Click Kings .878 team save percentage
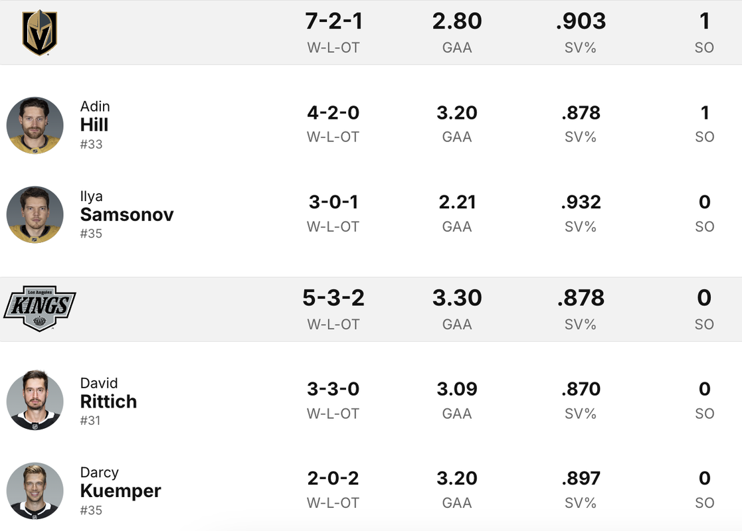This screenshot has height=531, width=742. [581, 298]
